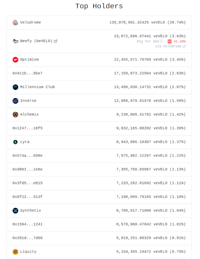Open holder address 0xd062...1e6e
Viewport: 200px width, 259px height.
coord(27,169)
